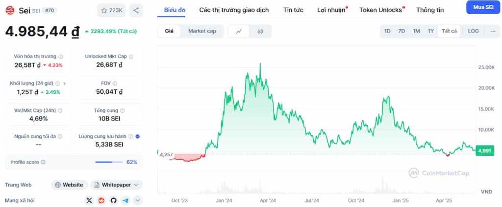Open Sei's Reddit community icon
502x207 pixels.
[x=101, y=200]
